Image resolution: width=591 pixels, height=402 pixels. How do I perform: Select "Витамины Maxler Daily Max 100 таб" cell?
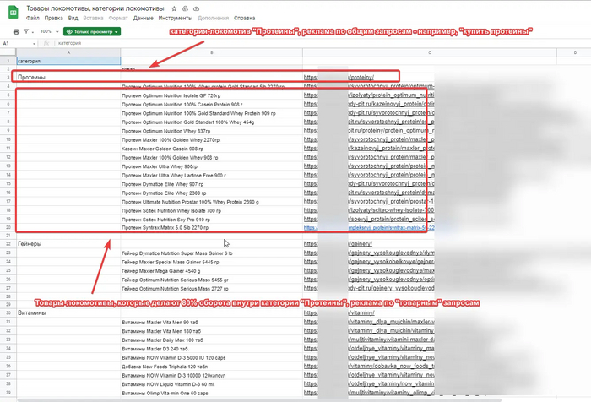tap(211, 340)
